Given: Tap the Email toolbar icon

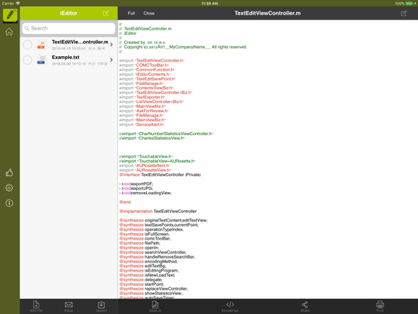Looking at the screenshot, I should pyautogui.click(x=68, y=306).
